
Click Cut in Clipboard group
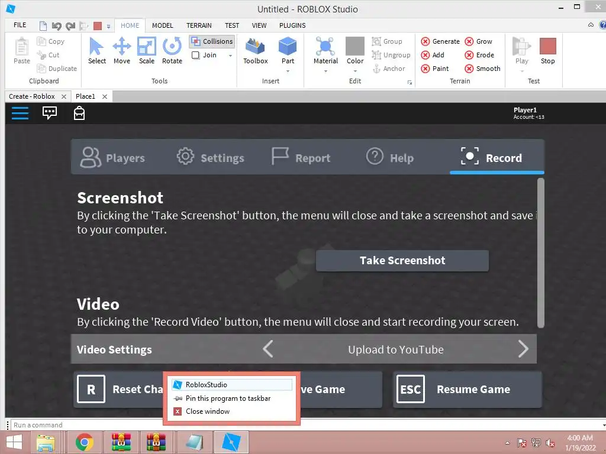click(49, 55)
